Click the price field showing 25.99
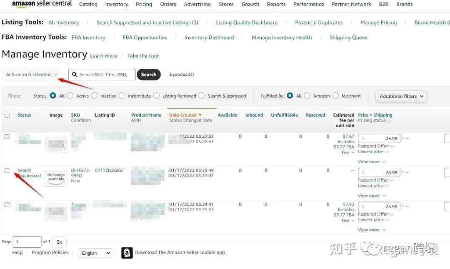Image resolution: width=450 pixels, height=269 pixels. pos(379,139)
